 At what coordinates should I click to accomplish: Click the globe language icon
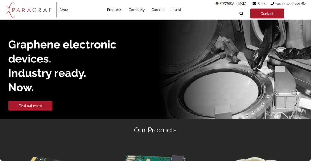pyautogui.click(x=217, y=4)
